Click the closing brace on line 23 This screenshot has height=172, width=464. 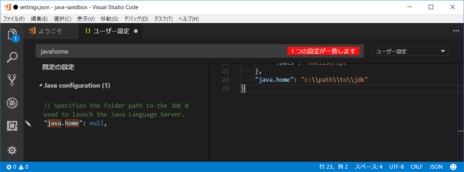243,88
